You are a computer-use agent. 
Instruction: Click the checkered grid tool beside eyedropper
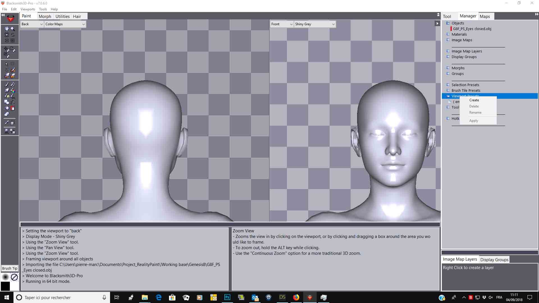pyautogui.click(x=13, y=123)
